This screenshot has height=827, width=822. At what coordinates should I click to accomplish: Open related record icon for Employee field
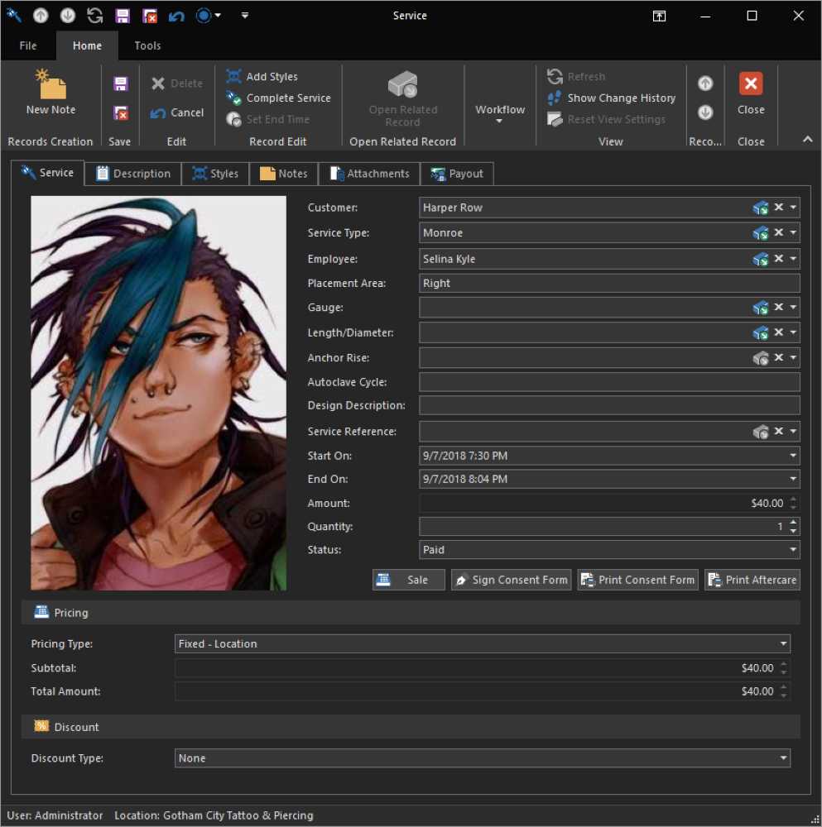pos(760,258)
